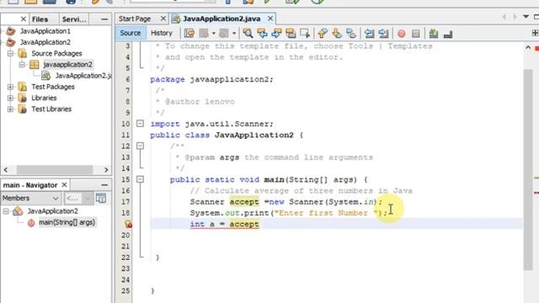Select the JavaApplication2 project
Image resolution: width=539 pixels, height=303 pixels.
point(45,42)
